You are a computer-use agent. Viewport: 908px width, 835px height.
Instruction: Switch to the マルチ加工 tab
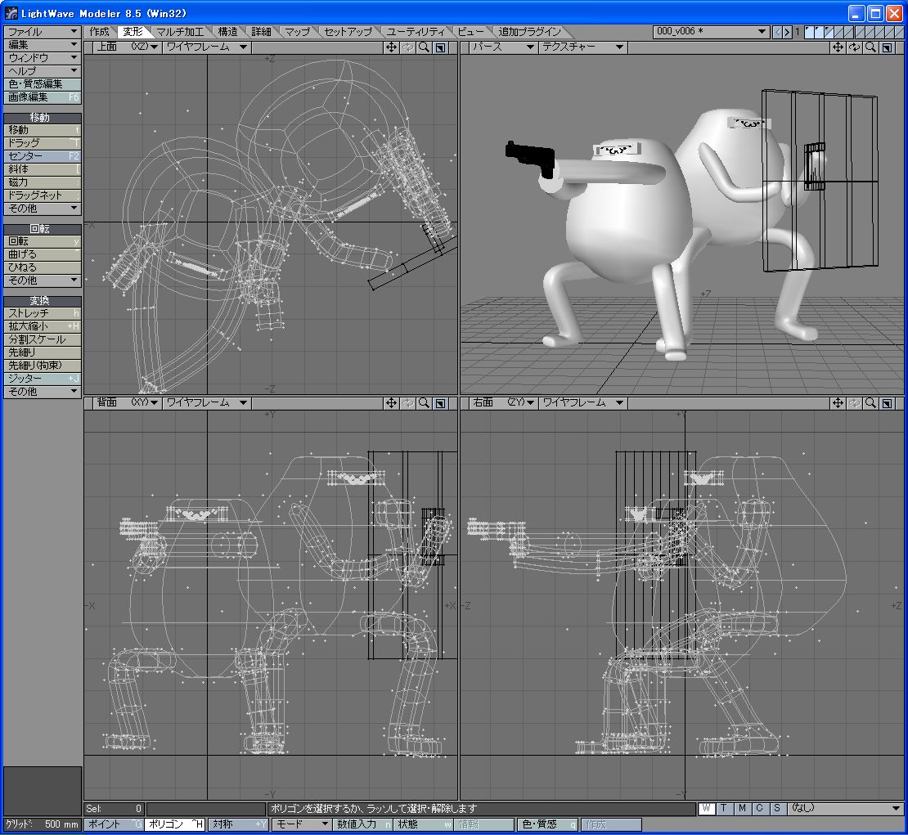coord(181,32)
